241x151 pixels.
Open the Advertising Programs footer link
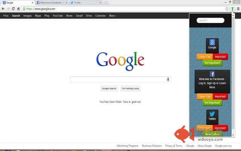click(128, 146)
